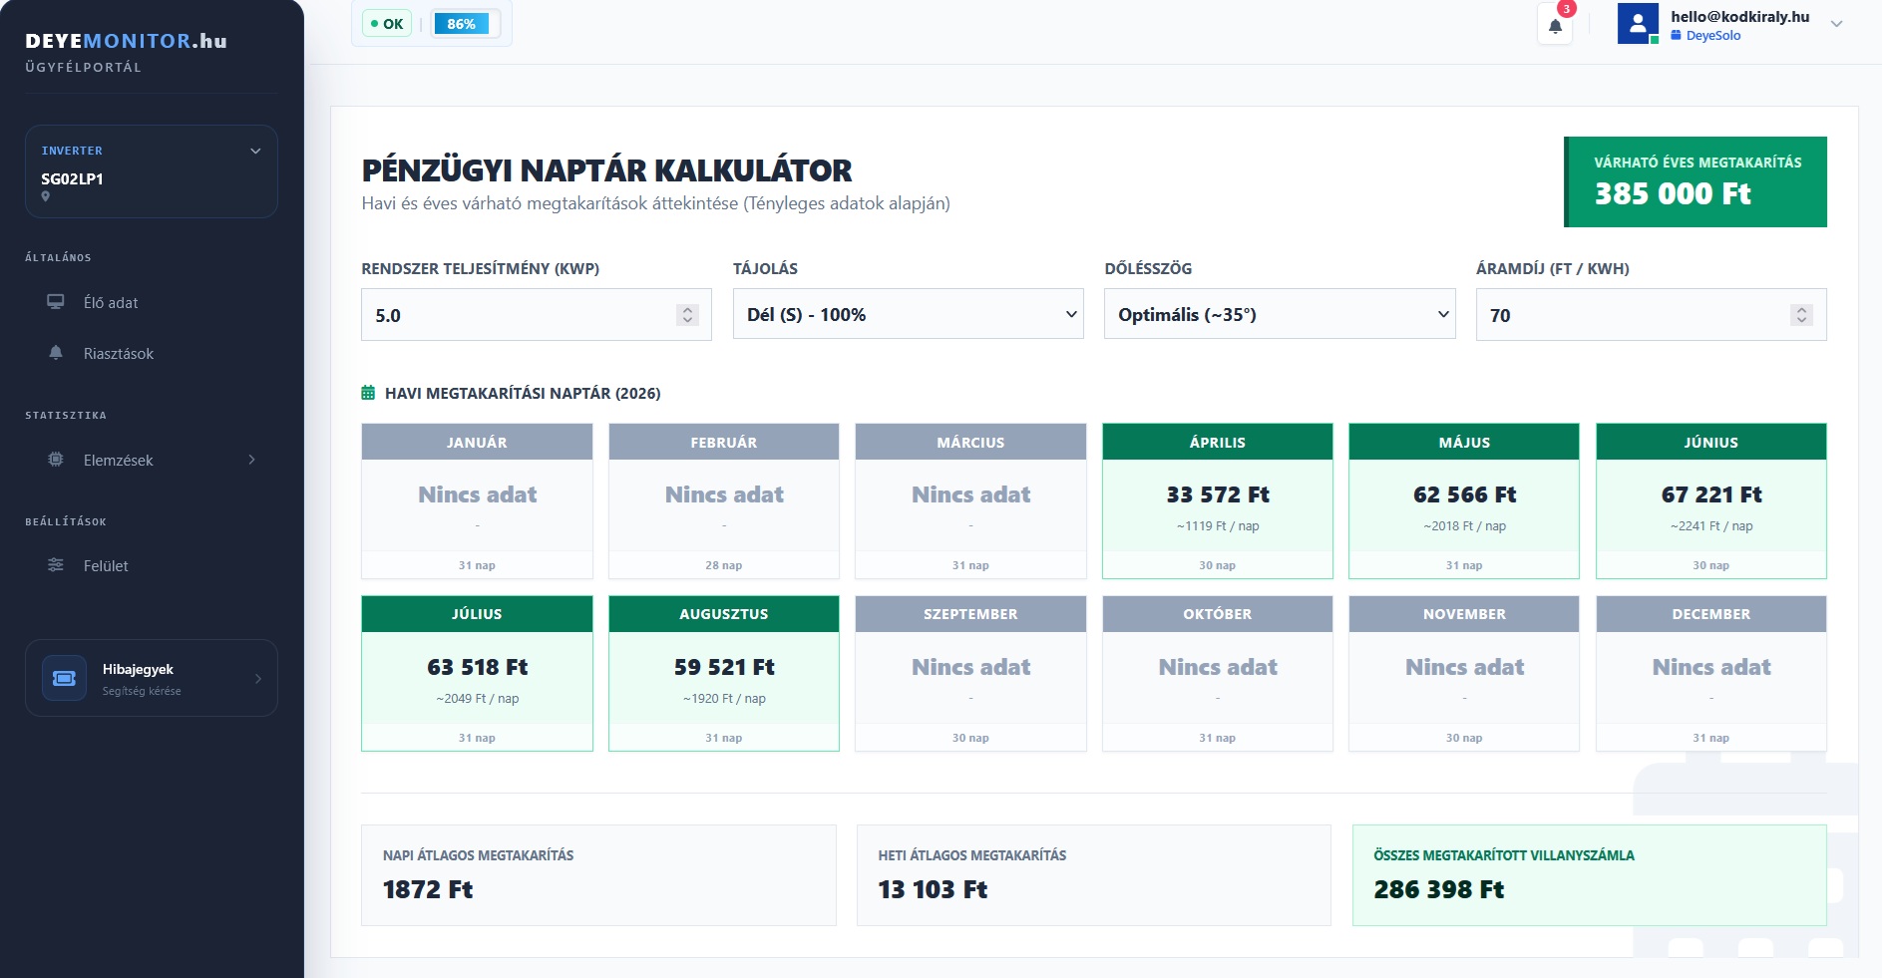
Task: Click the Várható éves megtakarítás box
Action: pos(1695,181)
